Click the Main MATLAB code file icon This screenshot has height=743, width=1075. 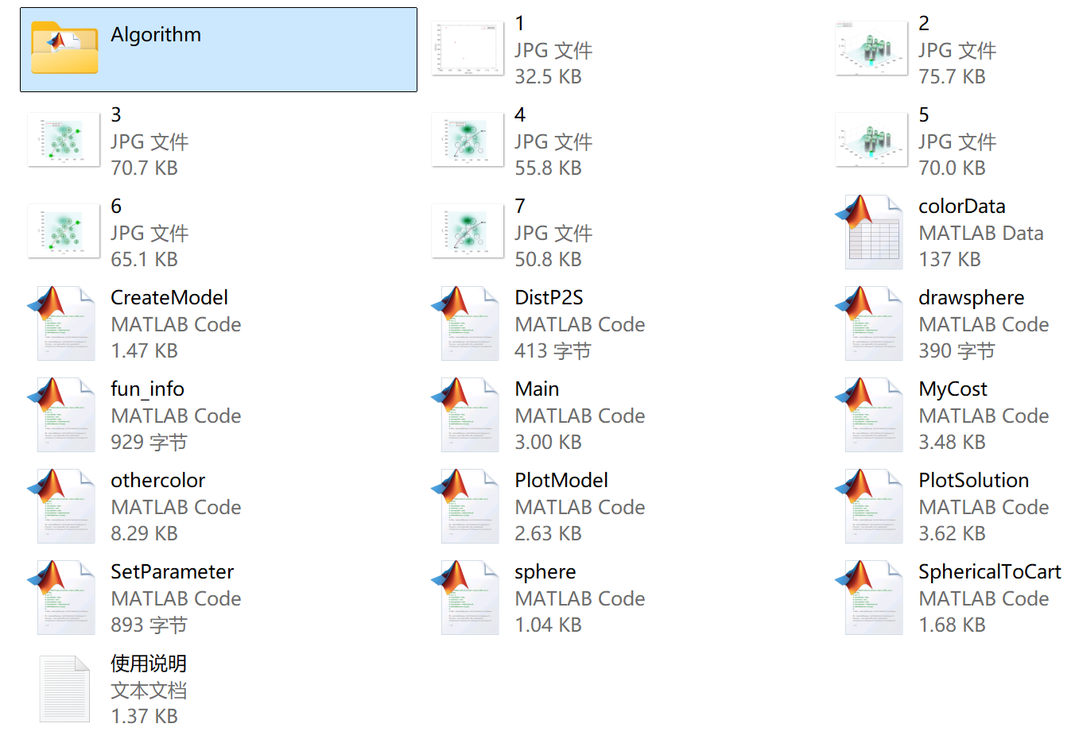click(x=468, y=415)
